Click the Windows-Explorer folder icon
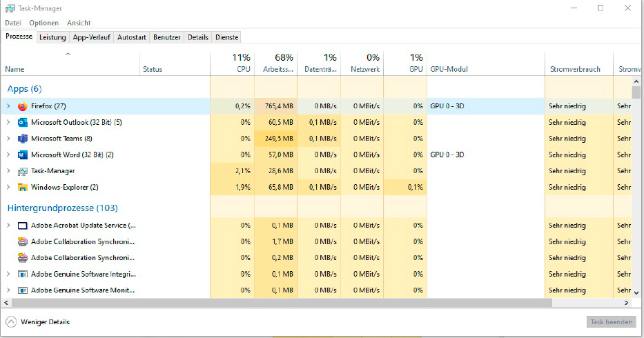This screenshot has width=644, height=338. point(23,187)
